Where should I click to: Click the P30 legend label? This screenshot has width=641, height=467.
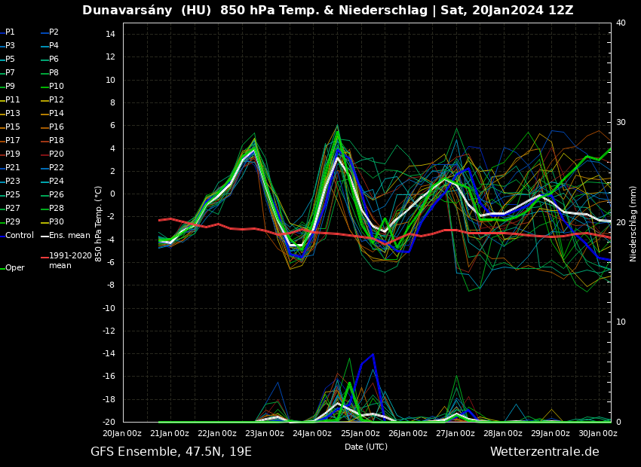pos(57,222)
